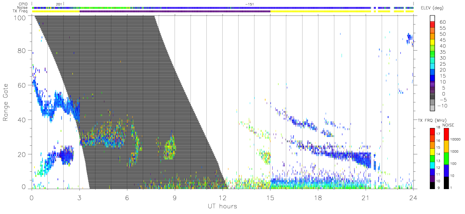Pick the black bottom segment of TX FRQ colorbar

pyautogui.click(x=432, y=185)
